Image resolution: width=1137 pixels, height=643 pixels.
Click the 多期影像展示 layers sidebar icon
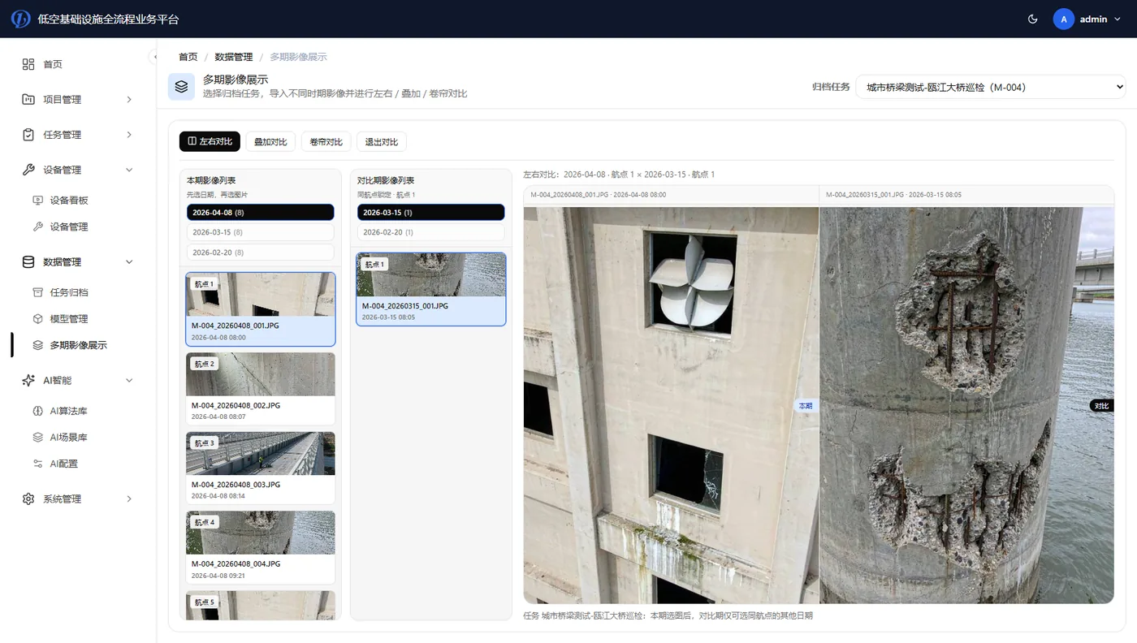click(37, 345)
